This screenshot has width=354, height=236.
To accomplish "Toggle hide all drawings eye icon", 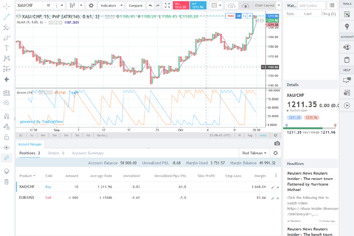I will click(6, 147).
